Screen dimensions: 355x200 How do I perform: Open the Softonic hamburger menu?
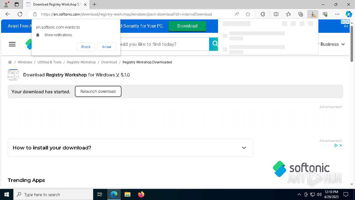point(12,44)
